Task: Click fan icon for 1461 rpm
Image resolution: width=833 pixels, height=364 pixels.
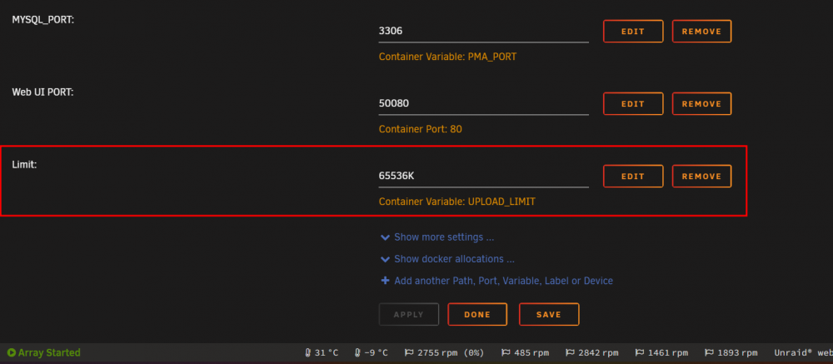Action: [640, 352]
